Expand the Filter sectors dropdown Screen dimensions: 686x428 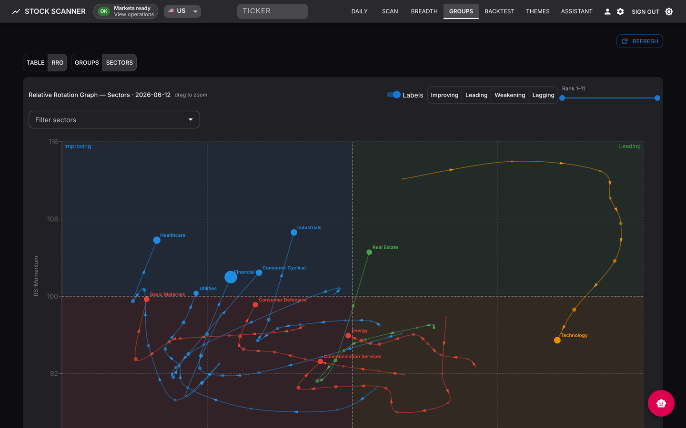click(x=114, y=120)
